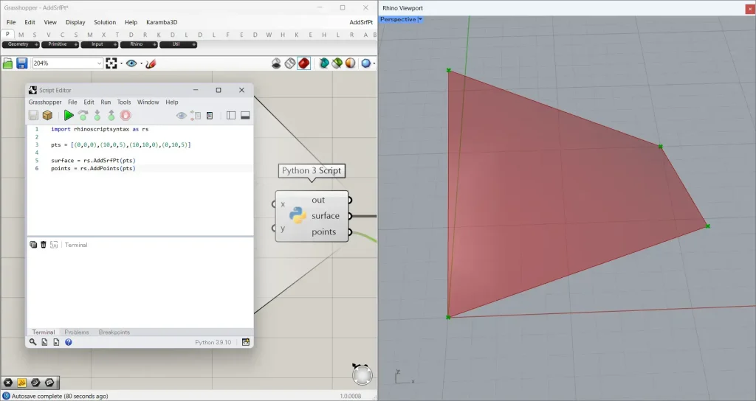Screen dimensions: 756x401
Task: Toggle the red shaded preview mode
Action: 303,63
